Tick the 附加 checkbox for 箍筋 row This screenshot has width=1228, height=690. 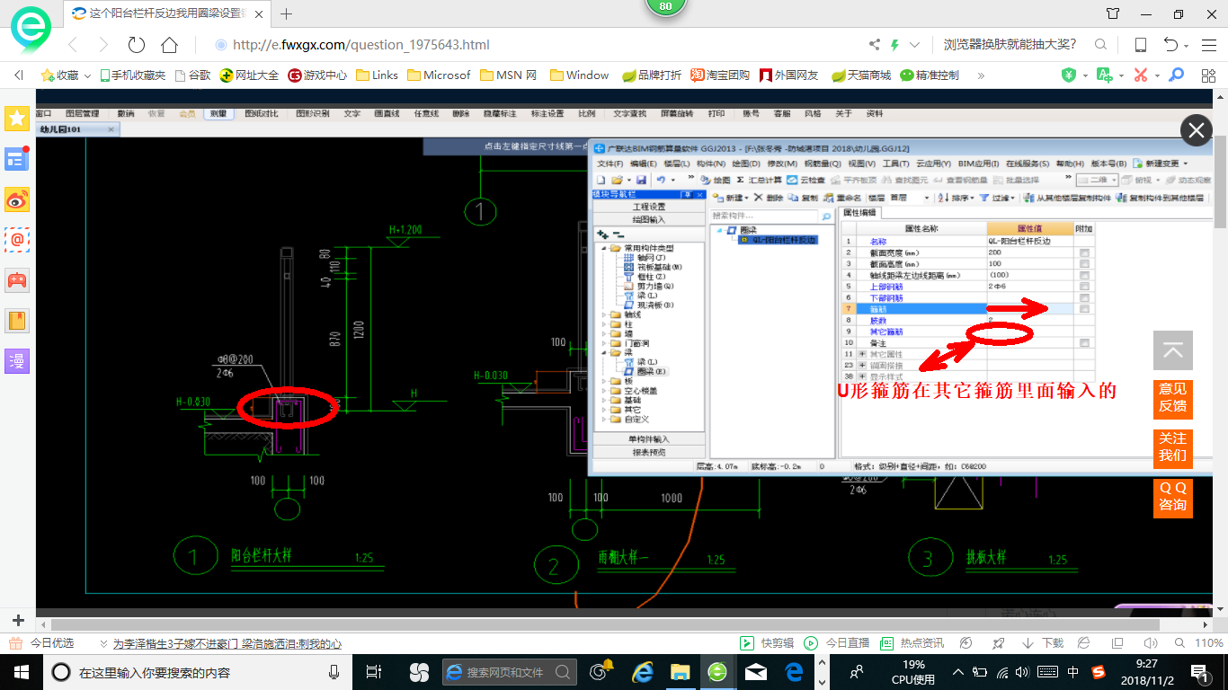pyautogui.click(x=1085, y=309)
